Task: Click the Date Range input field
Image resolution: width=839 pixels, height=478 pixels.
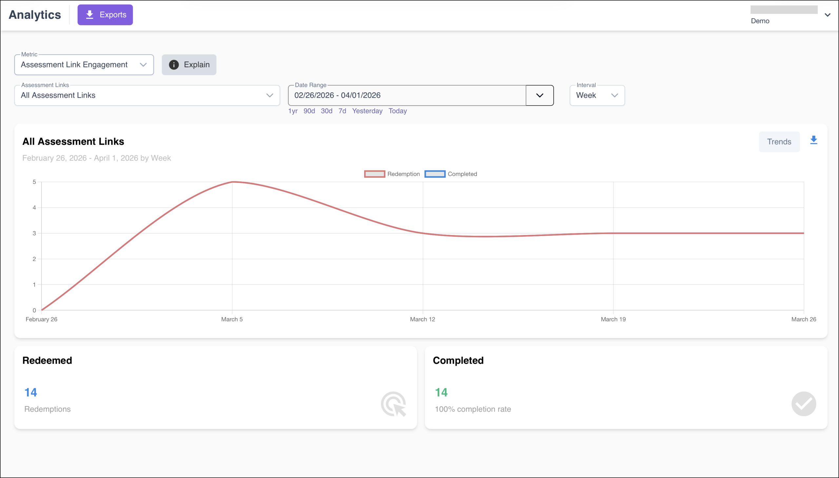Action: 407,95
